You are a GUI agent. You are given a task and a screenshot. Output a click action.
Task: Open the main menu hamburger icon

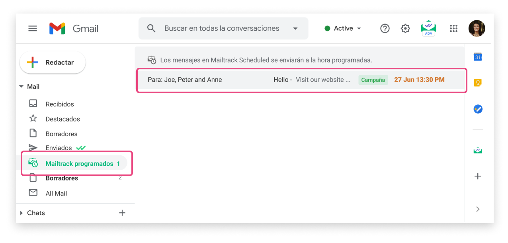point(33,29)
